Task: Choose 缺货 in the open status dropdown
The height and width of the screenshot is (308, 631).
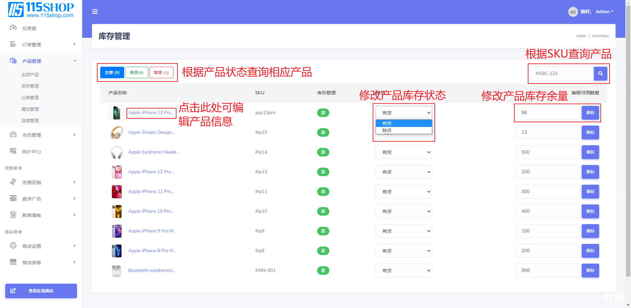Action: point(404,130)
